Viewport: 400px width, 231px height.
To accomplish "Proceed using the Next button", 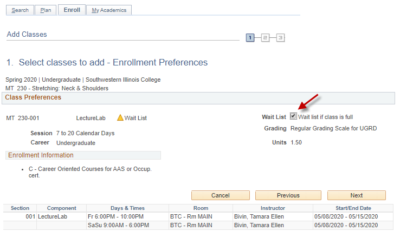I will click(x=356, y=195).
